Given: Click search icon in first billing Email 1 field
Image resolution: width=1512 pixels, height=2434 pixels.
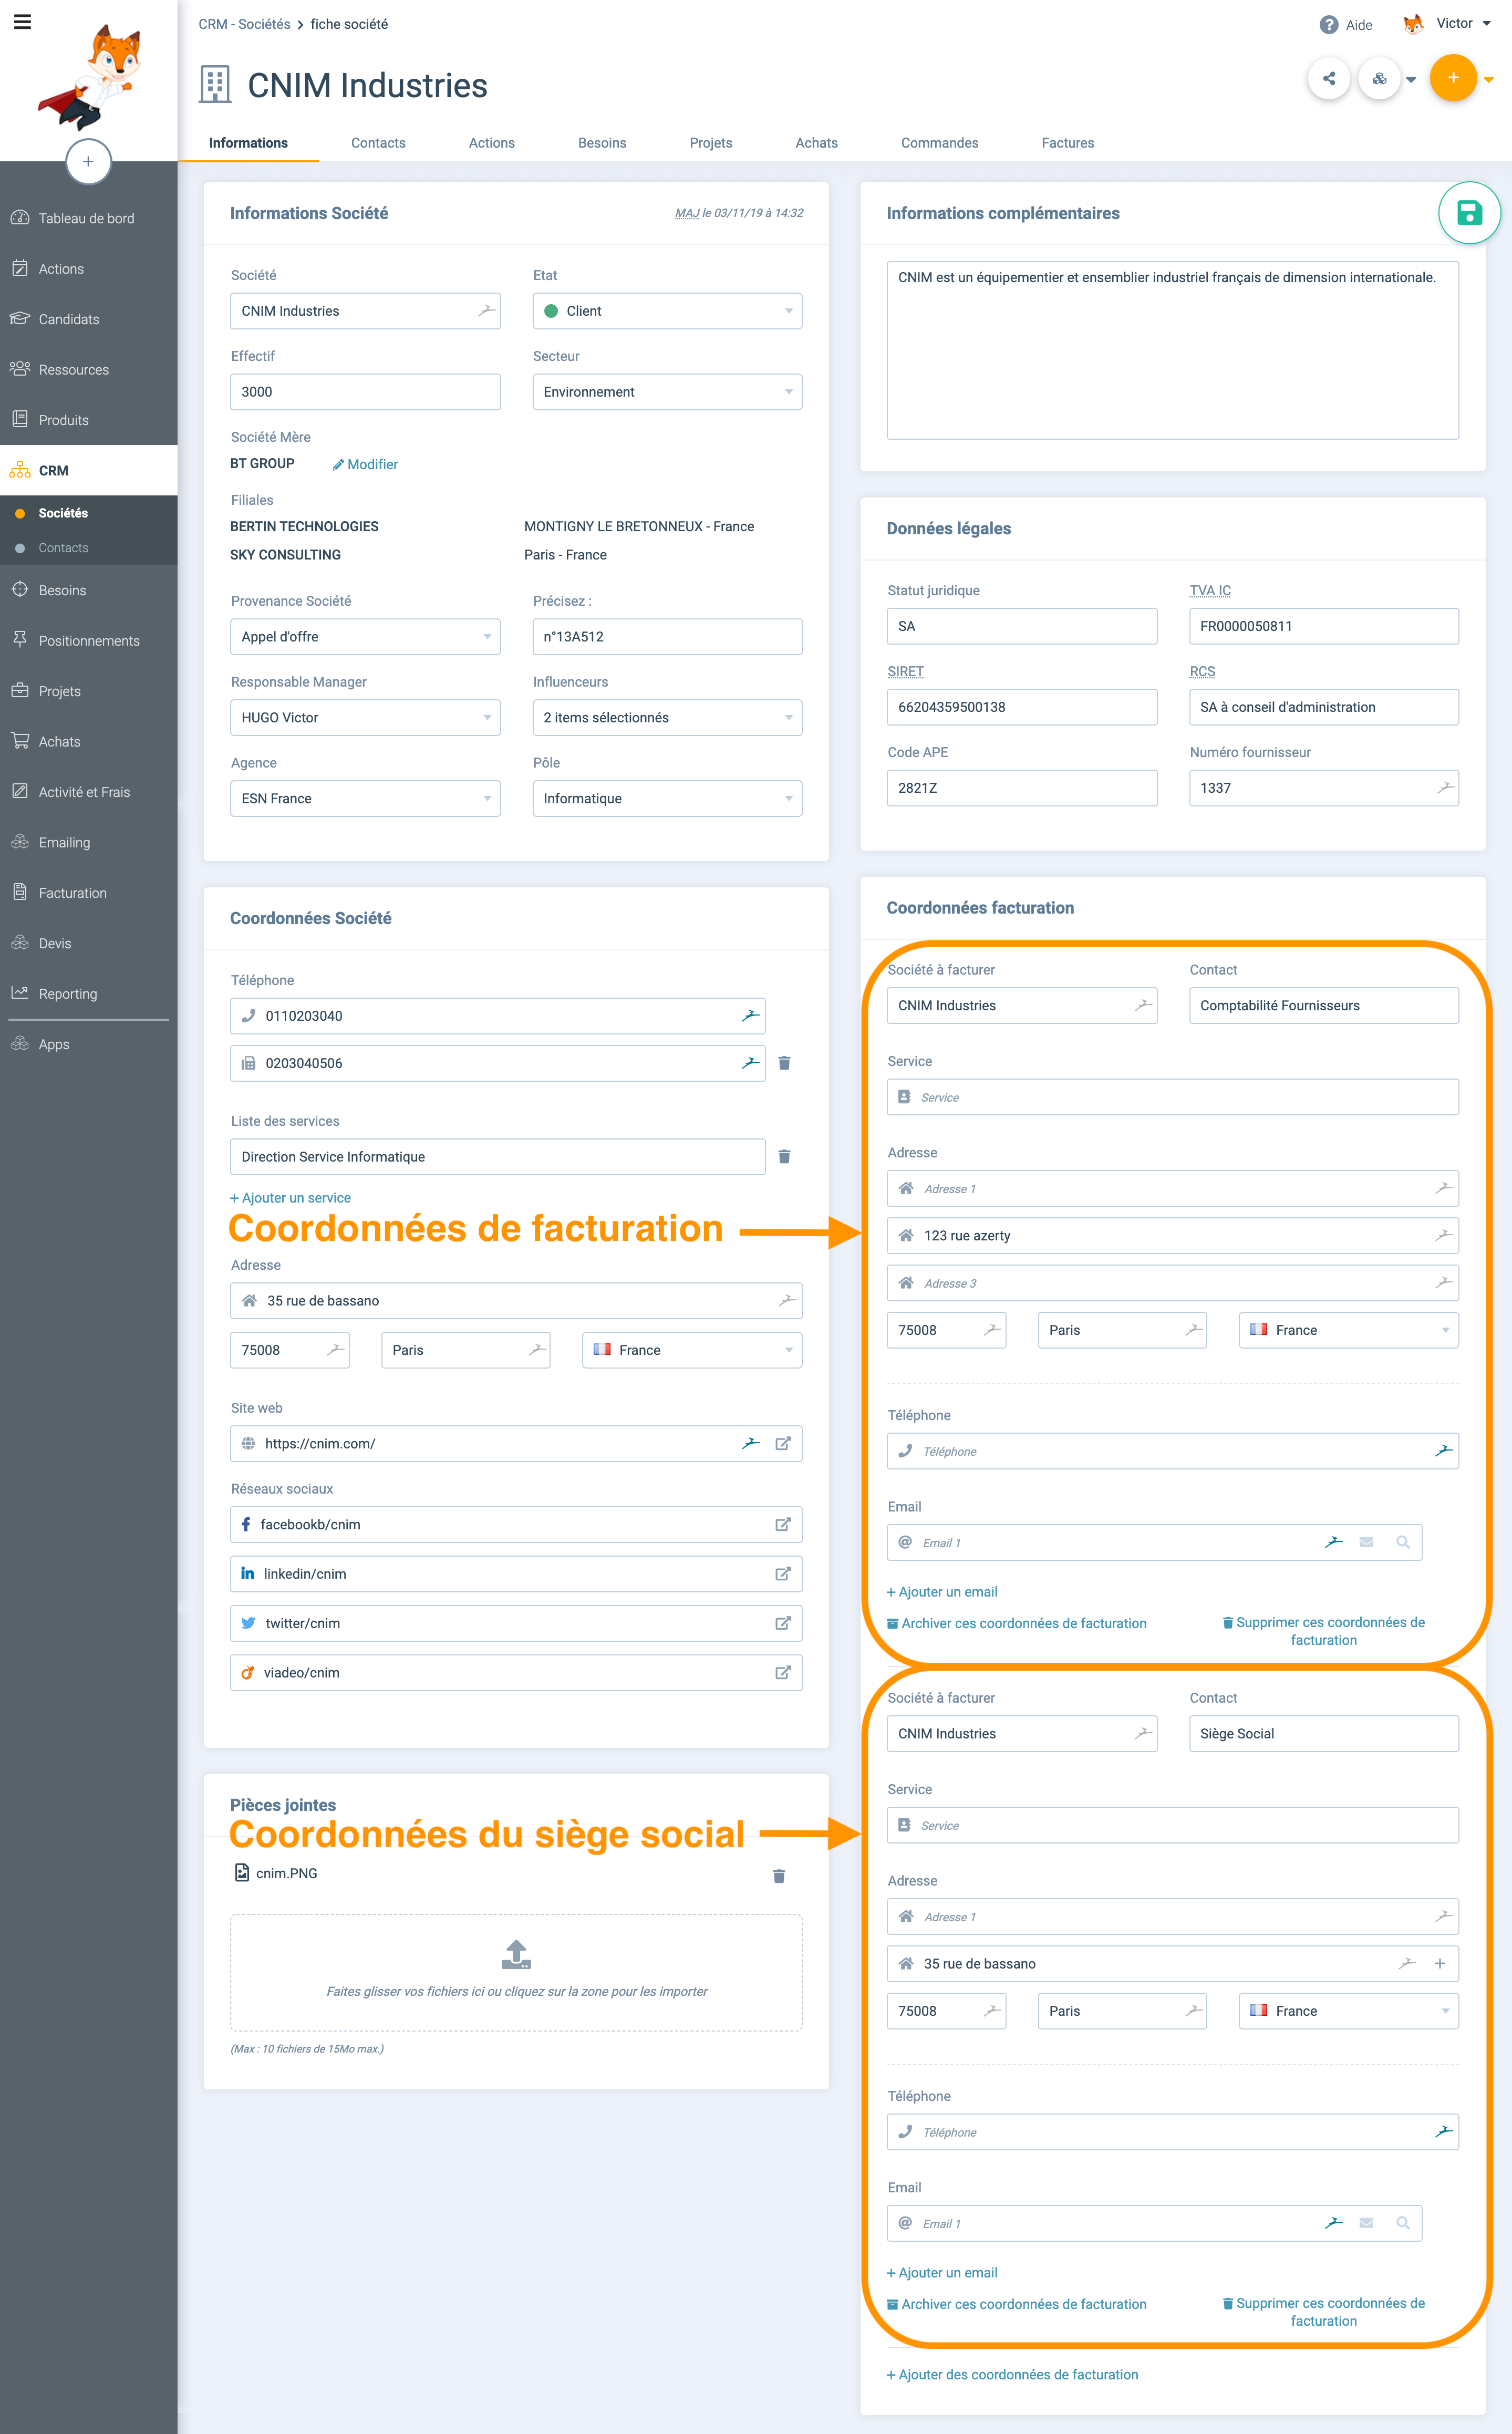Looking at the screenshot, I should pyautogui.click(x=1403, y=1542).
